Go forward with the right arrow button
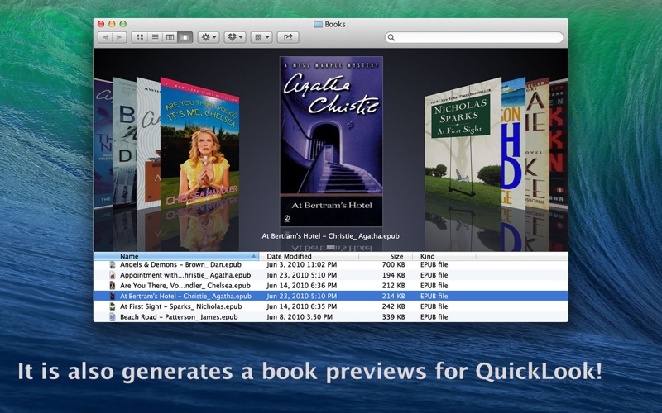The height and width of the screenshot is (413, 662). tap(119, 37)
